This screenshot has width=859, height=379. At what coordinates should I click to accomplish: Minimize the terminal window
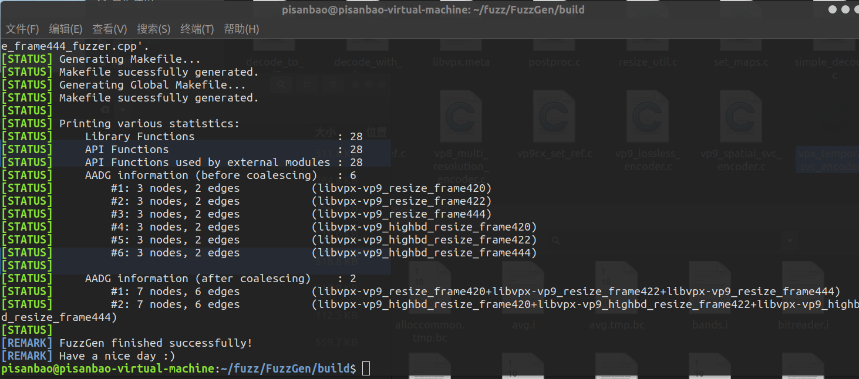[x=833, y=9]
